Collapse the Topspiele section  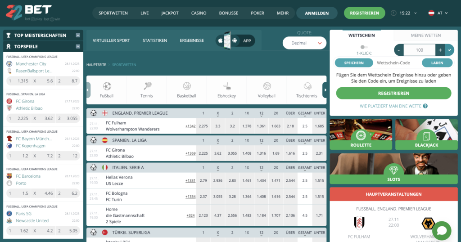[x=78, y=46]
